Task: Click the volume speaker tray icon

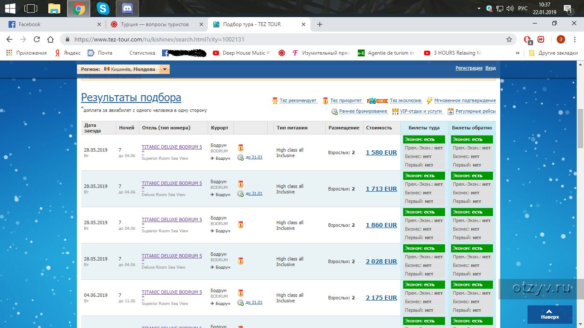Action: click(510, 8)
